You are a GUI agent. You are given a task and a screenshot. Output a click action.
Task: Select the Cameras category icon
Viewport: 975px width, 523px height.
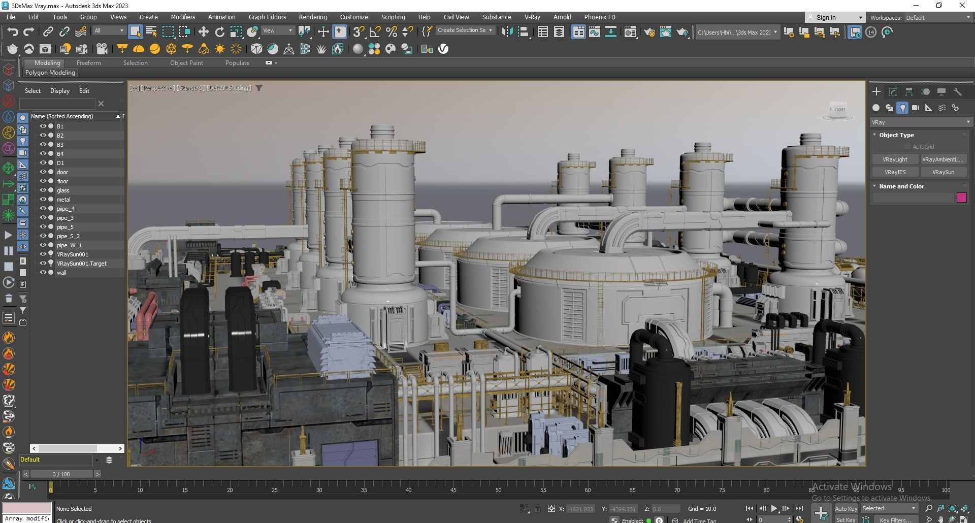(x=915, y=108)
